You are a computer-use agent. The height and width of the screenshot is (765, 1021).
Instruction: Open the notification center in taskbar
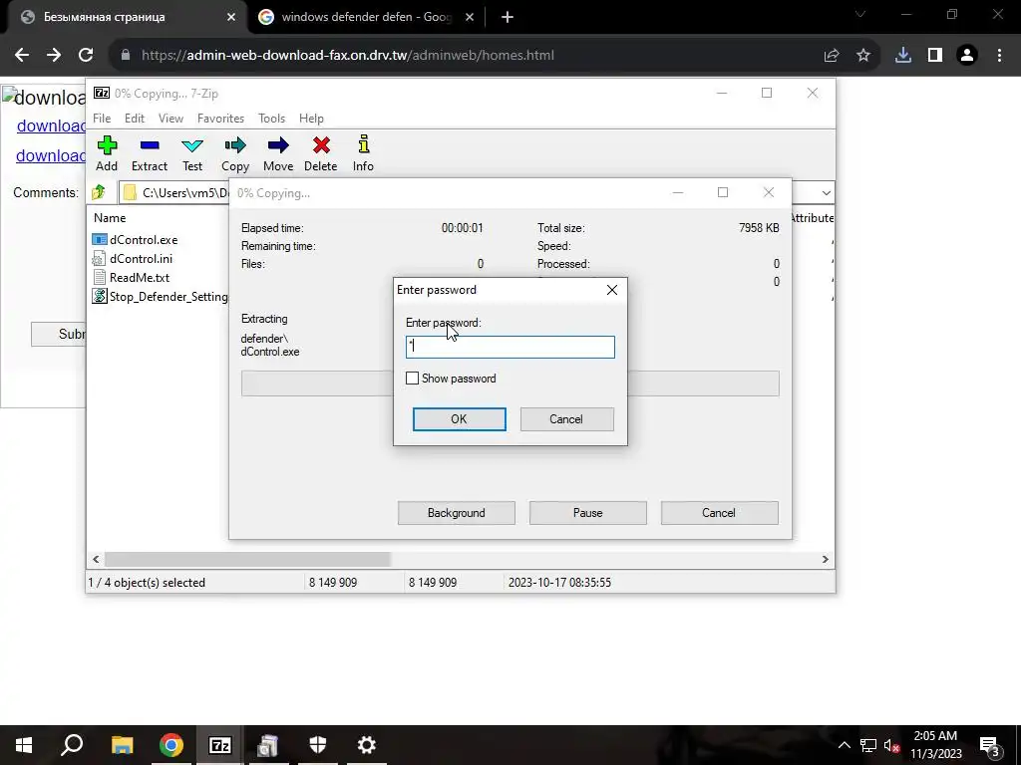pos(990,745)
